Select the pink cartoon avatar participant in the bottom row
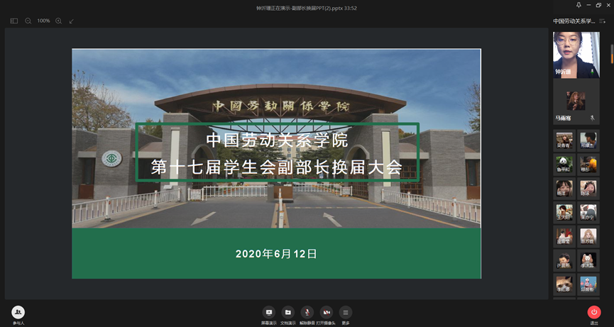This screenshot has height=327, width=614. [x=588, y=284]
